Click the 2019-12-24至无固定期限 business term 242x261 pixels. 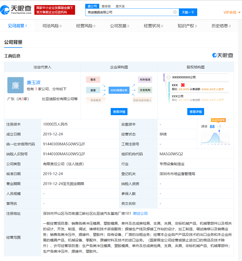(64, 184)
